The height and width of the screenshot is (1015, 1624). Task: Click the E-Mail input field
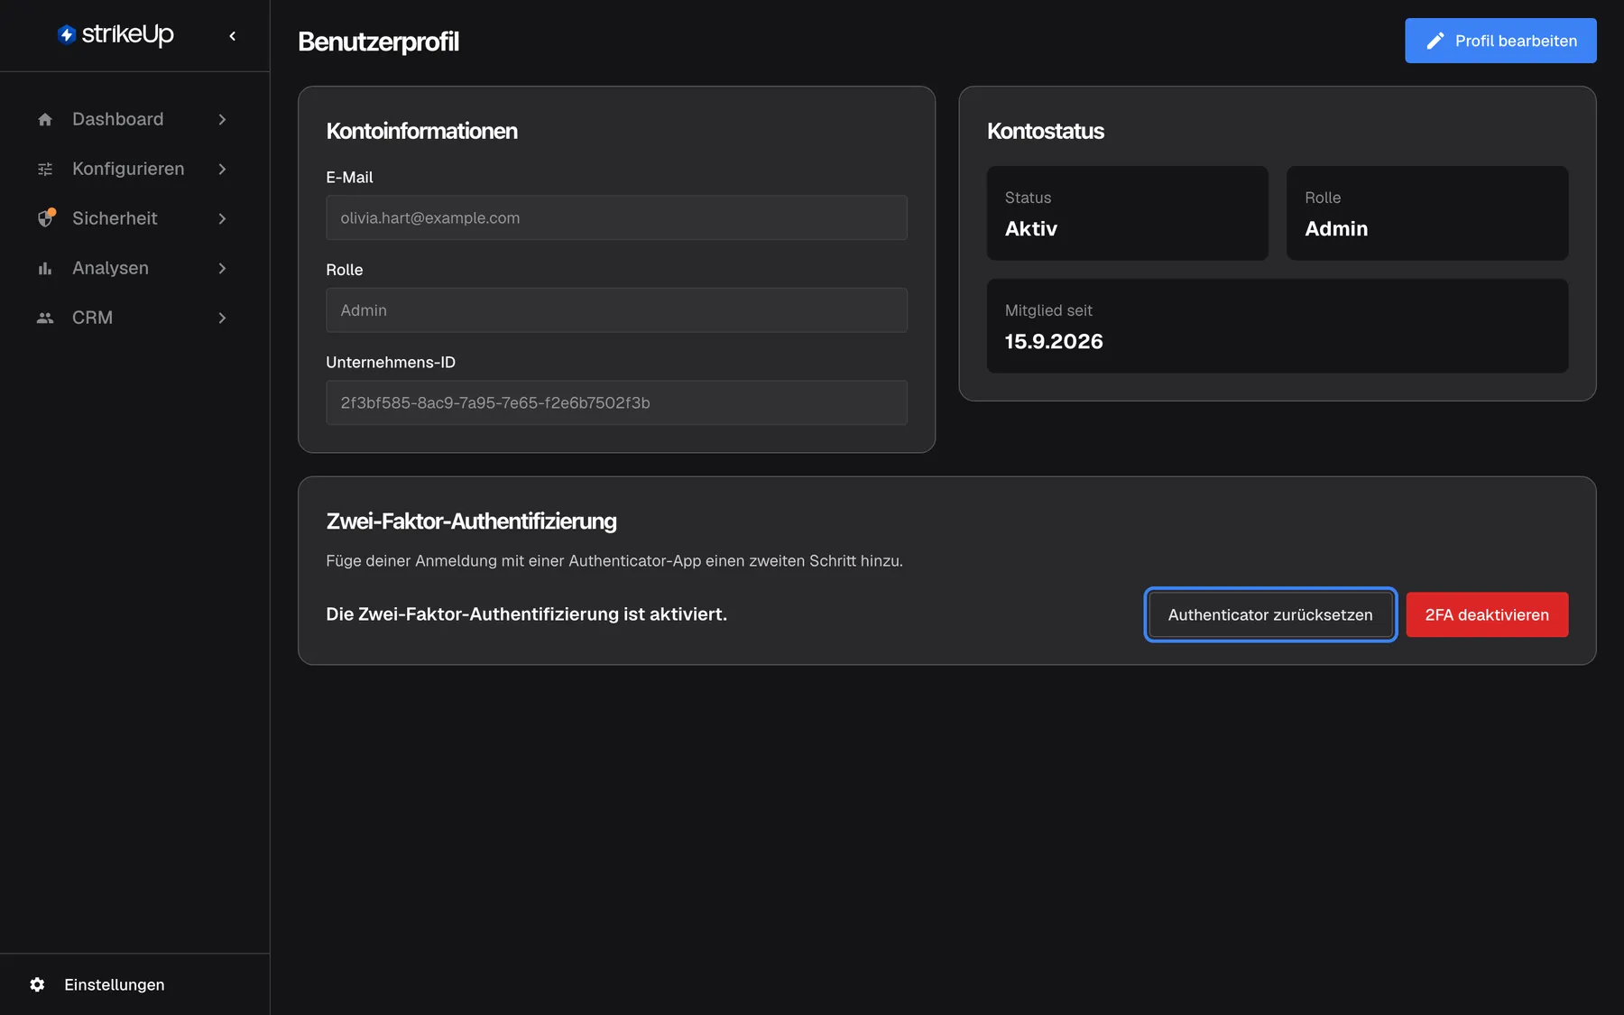[616, 217]
